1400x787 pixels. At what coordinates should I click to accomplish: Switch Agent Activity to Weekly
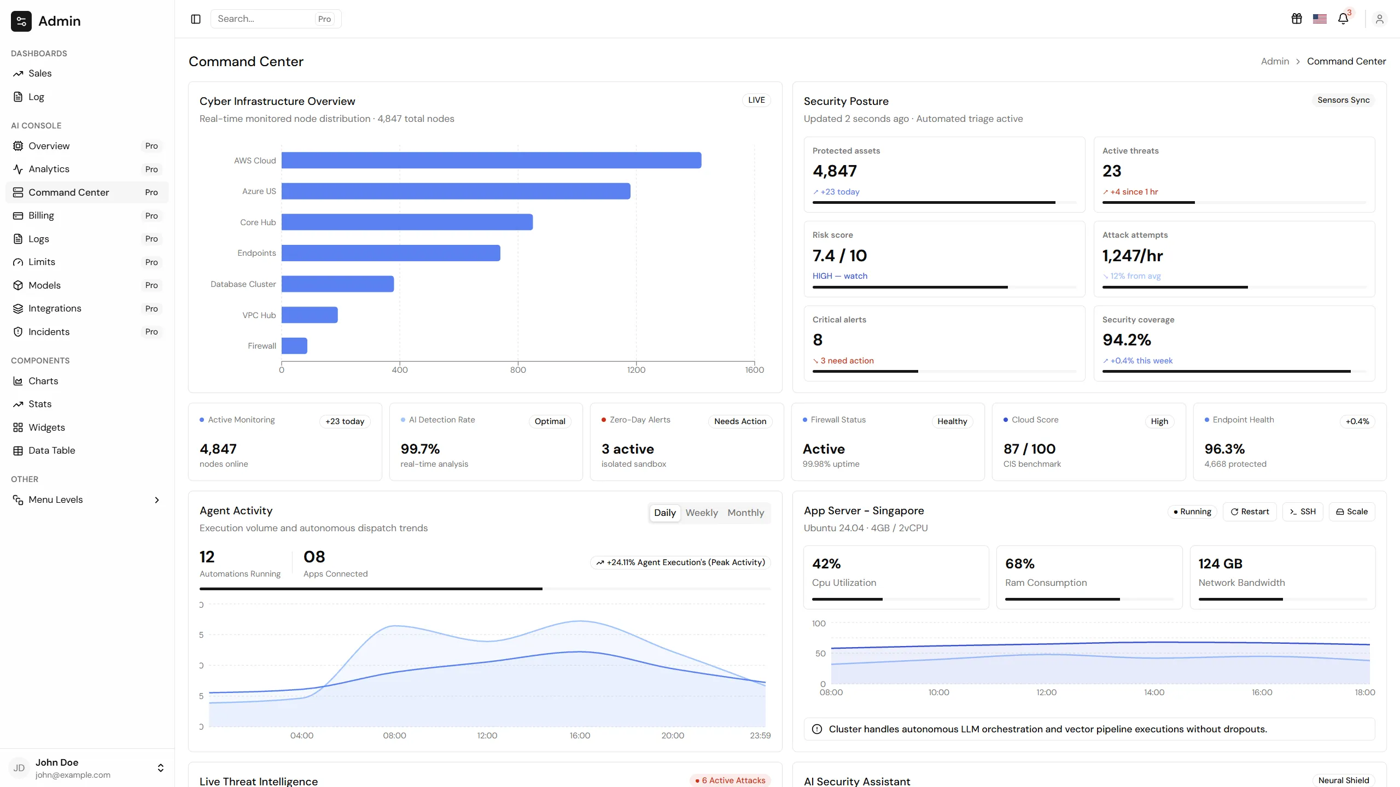(x=702, y=513)
